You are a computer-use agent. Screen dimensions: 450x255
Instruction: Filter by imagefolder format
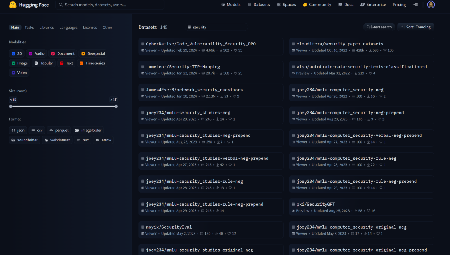(x=88, y=131)
